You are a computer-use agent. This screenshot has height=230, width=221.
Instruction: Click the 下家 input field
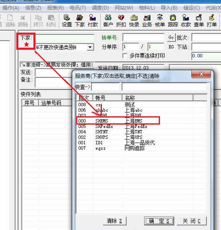[x=64, y=38]
